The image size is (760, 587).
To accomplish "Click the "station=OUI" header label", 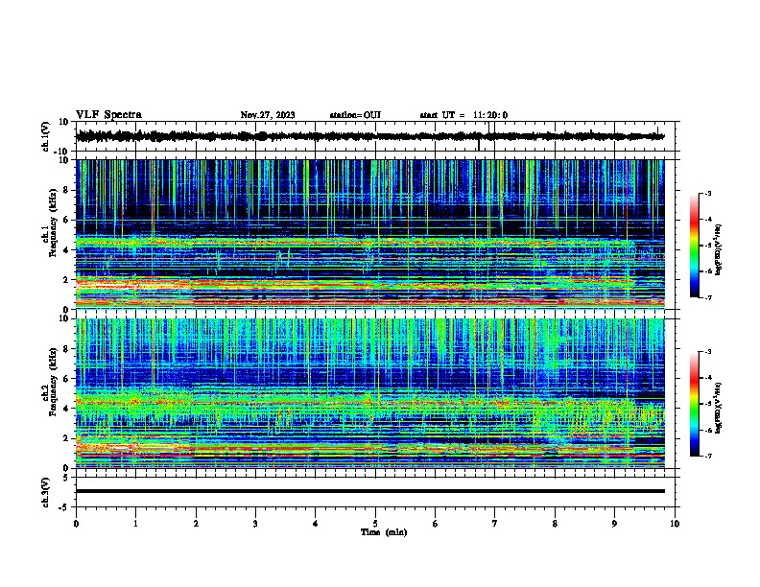I will coord(355,115).
